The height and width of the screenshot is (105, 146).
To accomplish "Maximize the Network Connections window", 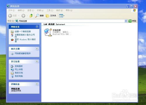I will pos(132,6).
